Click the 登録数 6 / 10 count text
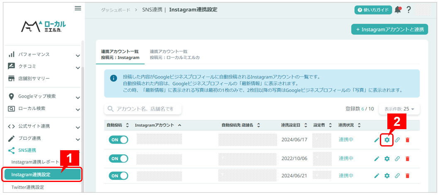This screenshot has width=440, height=196. pos(360,109)
